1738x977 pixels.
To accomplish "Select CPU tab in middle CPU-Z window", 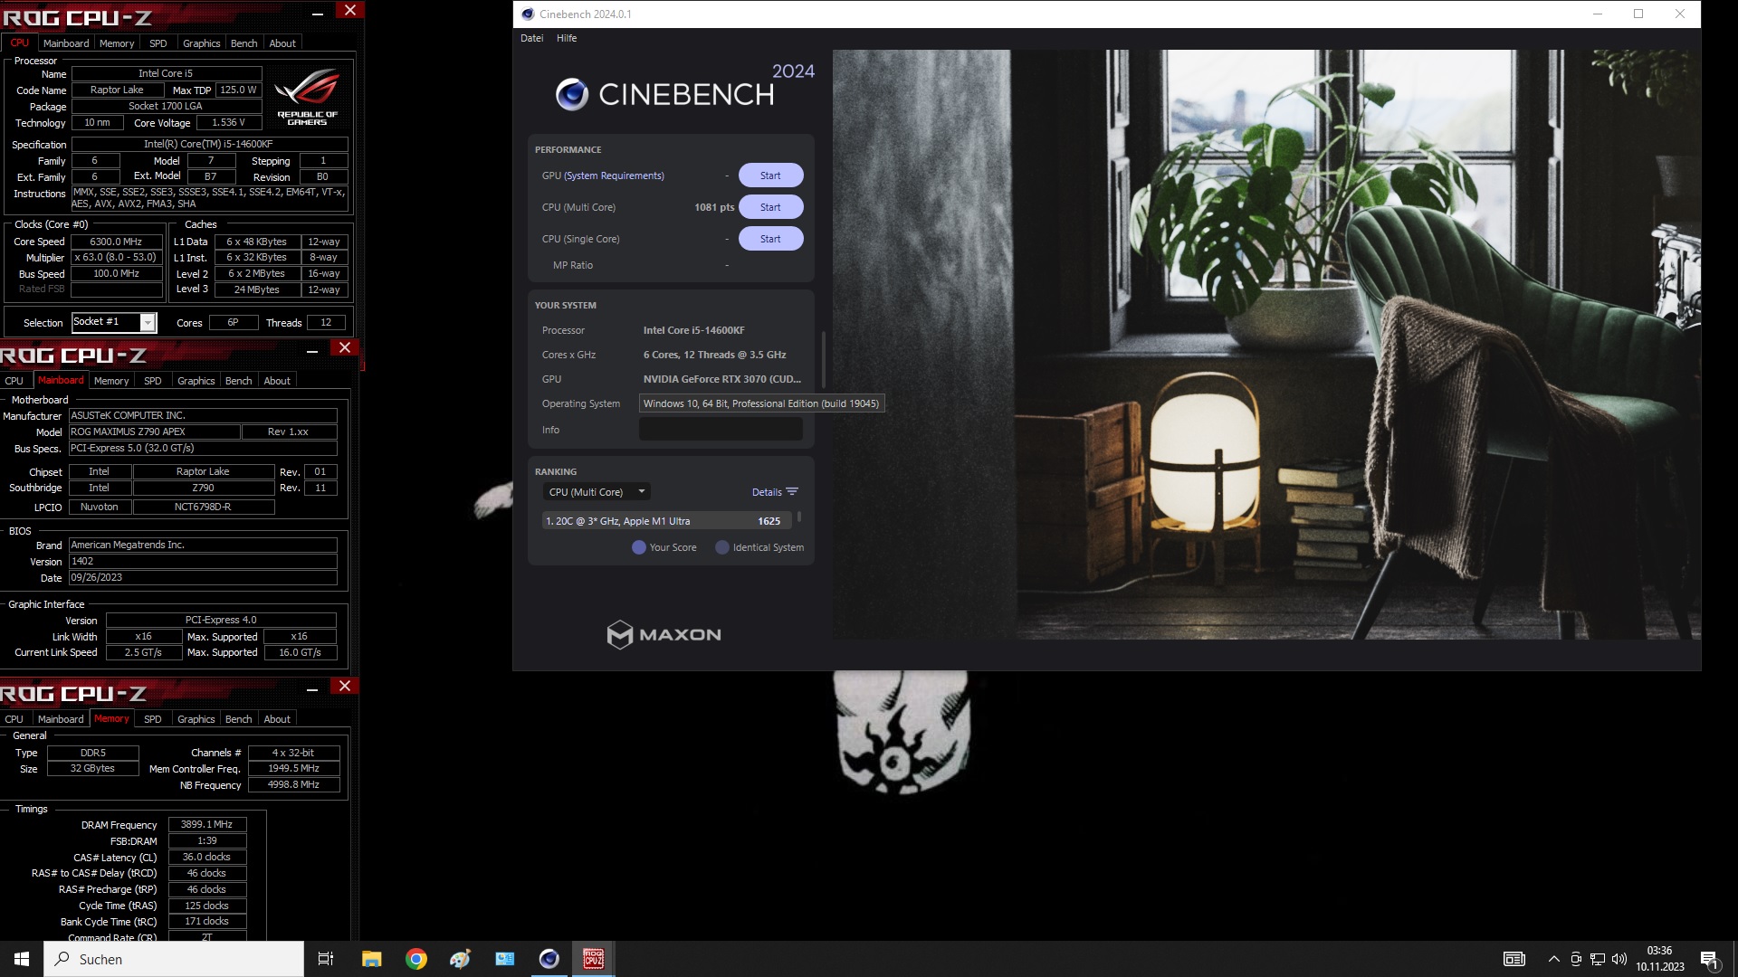I will (14, 381).
